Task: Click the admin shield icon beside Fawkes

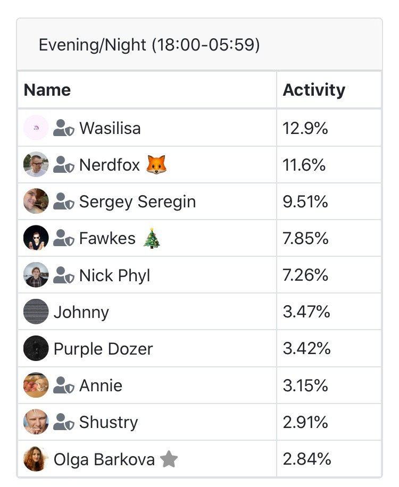Action: 64,238
